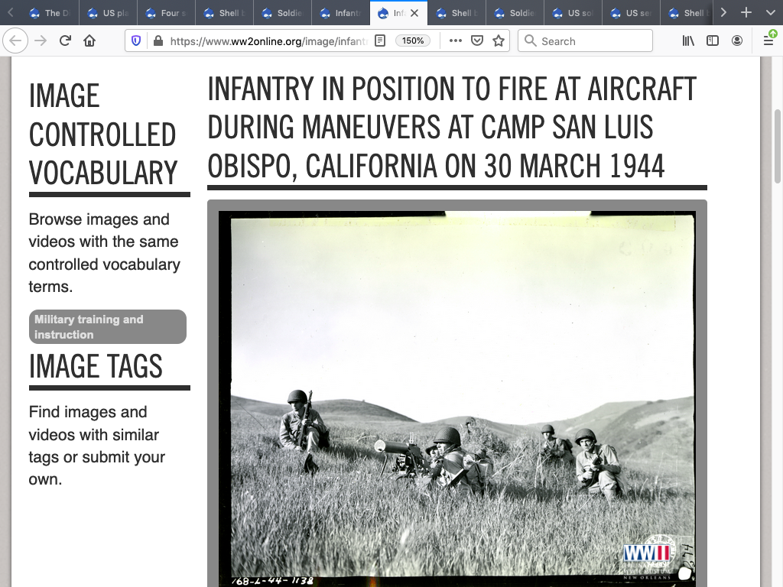Image resolution: width=783 pixels, height=587 pixels.
Task: Open the Firefox hamburger menu
Action: tap(768, 41)
